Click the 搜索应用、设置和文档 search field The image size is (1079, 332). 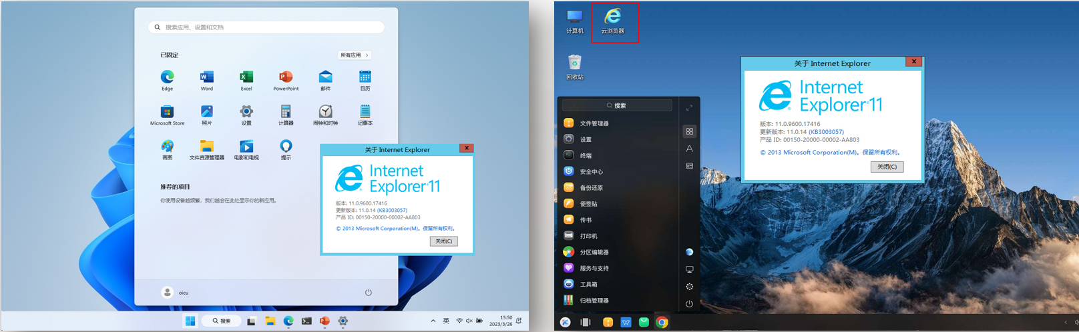click(267, 27)
